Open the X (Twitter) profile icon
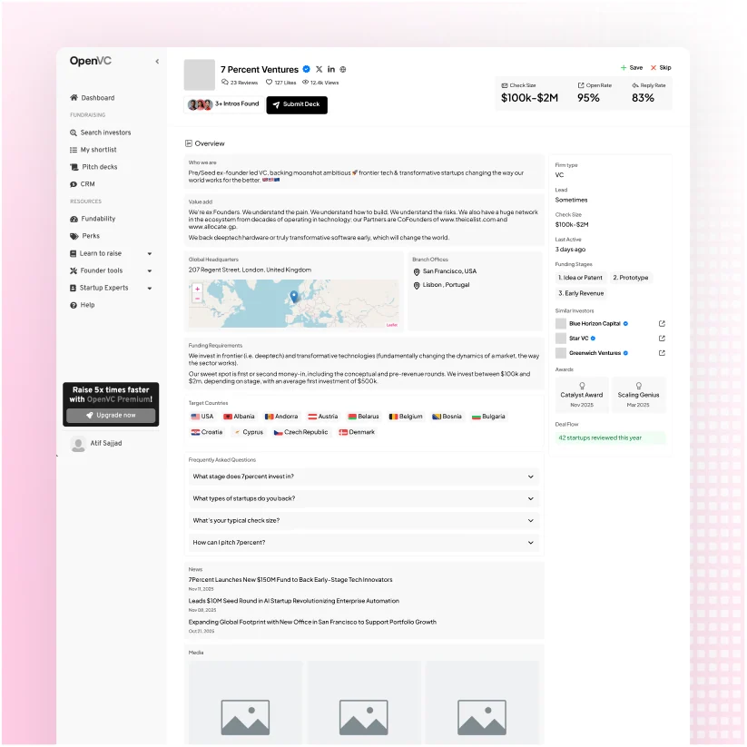Image resolution: width=747 pixels, height=747 pixels. (319, 69)
